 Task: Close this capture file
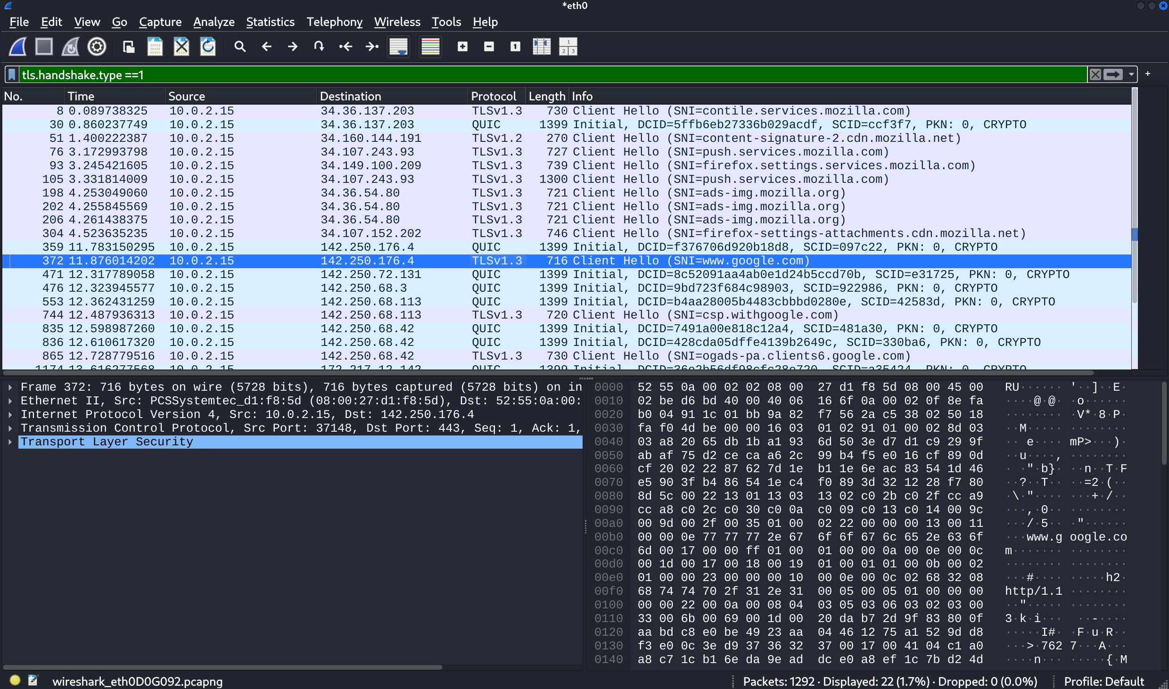tap(181, 47)
